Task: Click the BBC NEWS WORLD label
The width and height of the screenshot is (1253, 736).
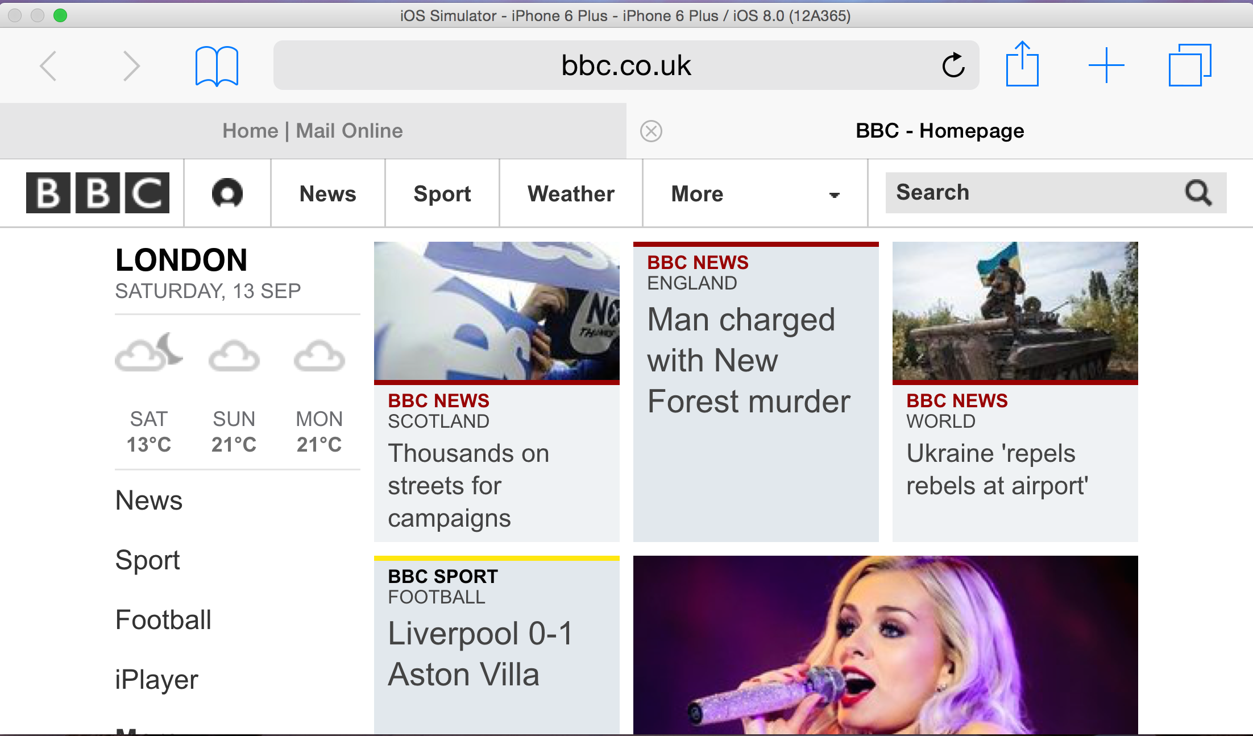Action: [957, 411]
